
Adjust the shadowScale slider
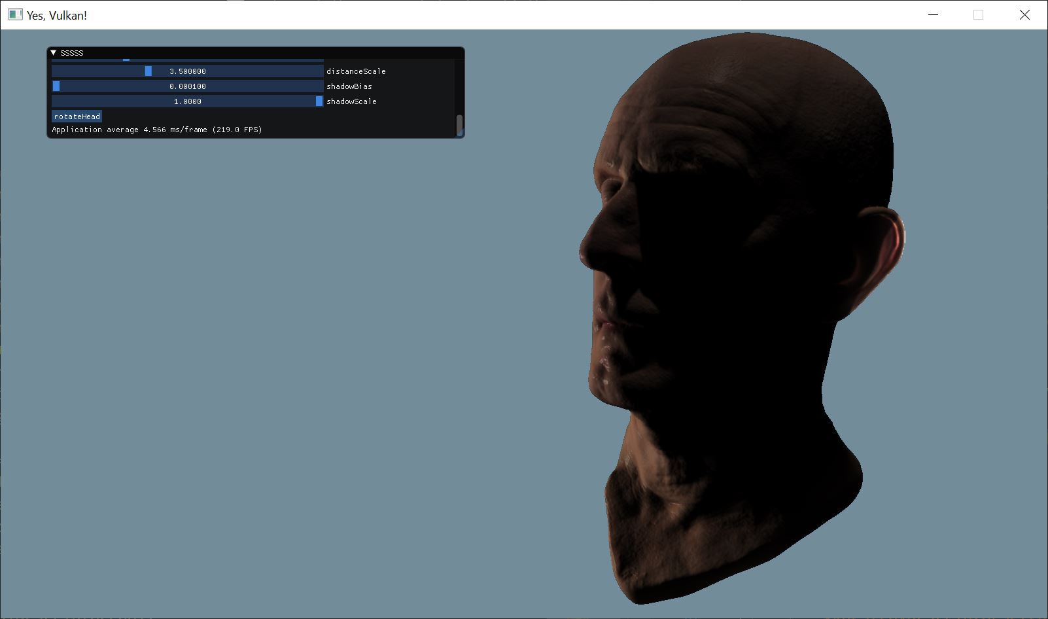pyautogui.click(x=188, y=101)
